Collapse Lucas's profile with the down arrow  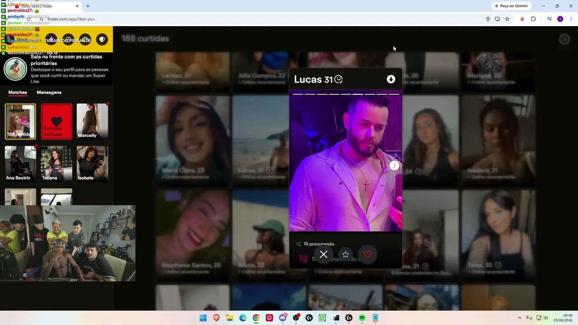click(391, 79)
